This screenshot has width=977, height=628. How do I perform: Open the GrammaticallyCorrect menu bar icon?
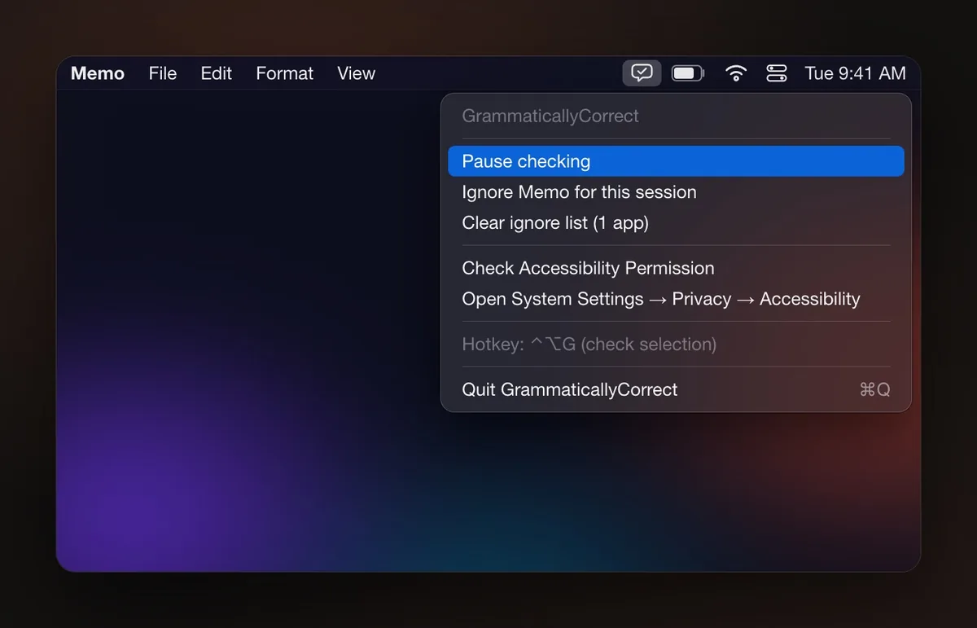(642, 73)
